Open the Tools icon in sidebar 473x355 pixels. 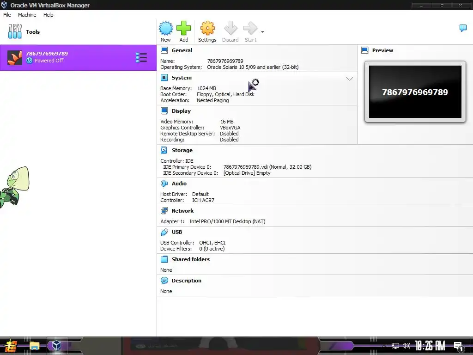pyautogui.click(x=15, y=31)
